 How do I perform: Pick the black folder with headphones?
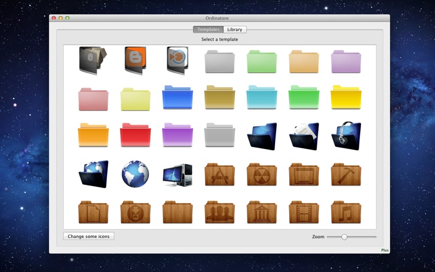pos(346,136)
